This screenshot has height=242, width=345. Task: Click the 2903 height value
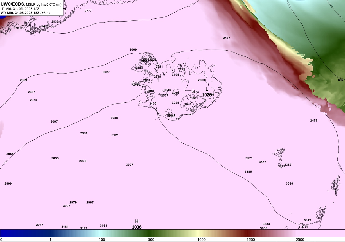[83, 161]
